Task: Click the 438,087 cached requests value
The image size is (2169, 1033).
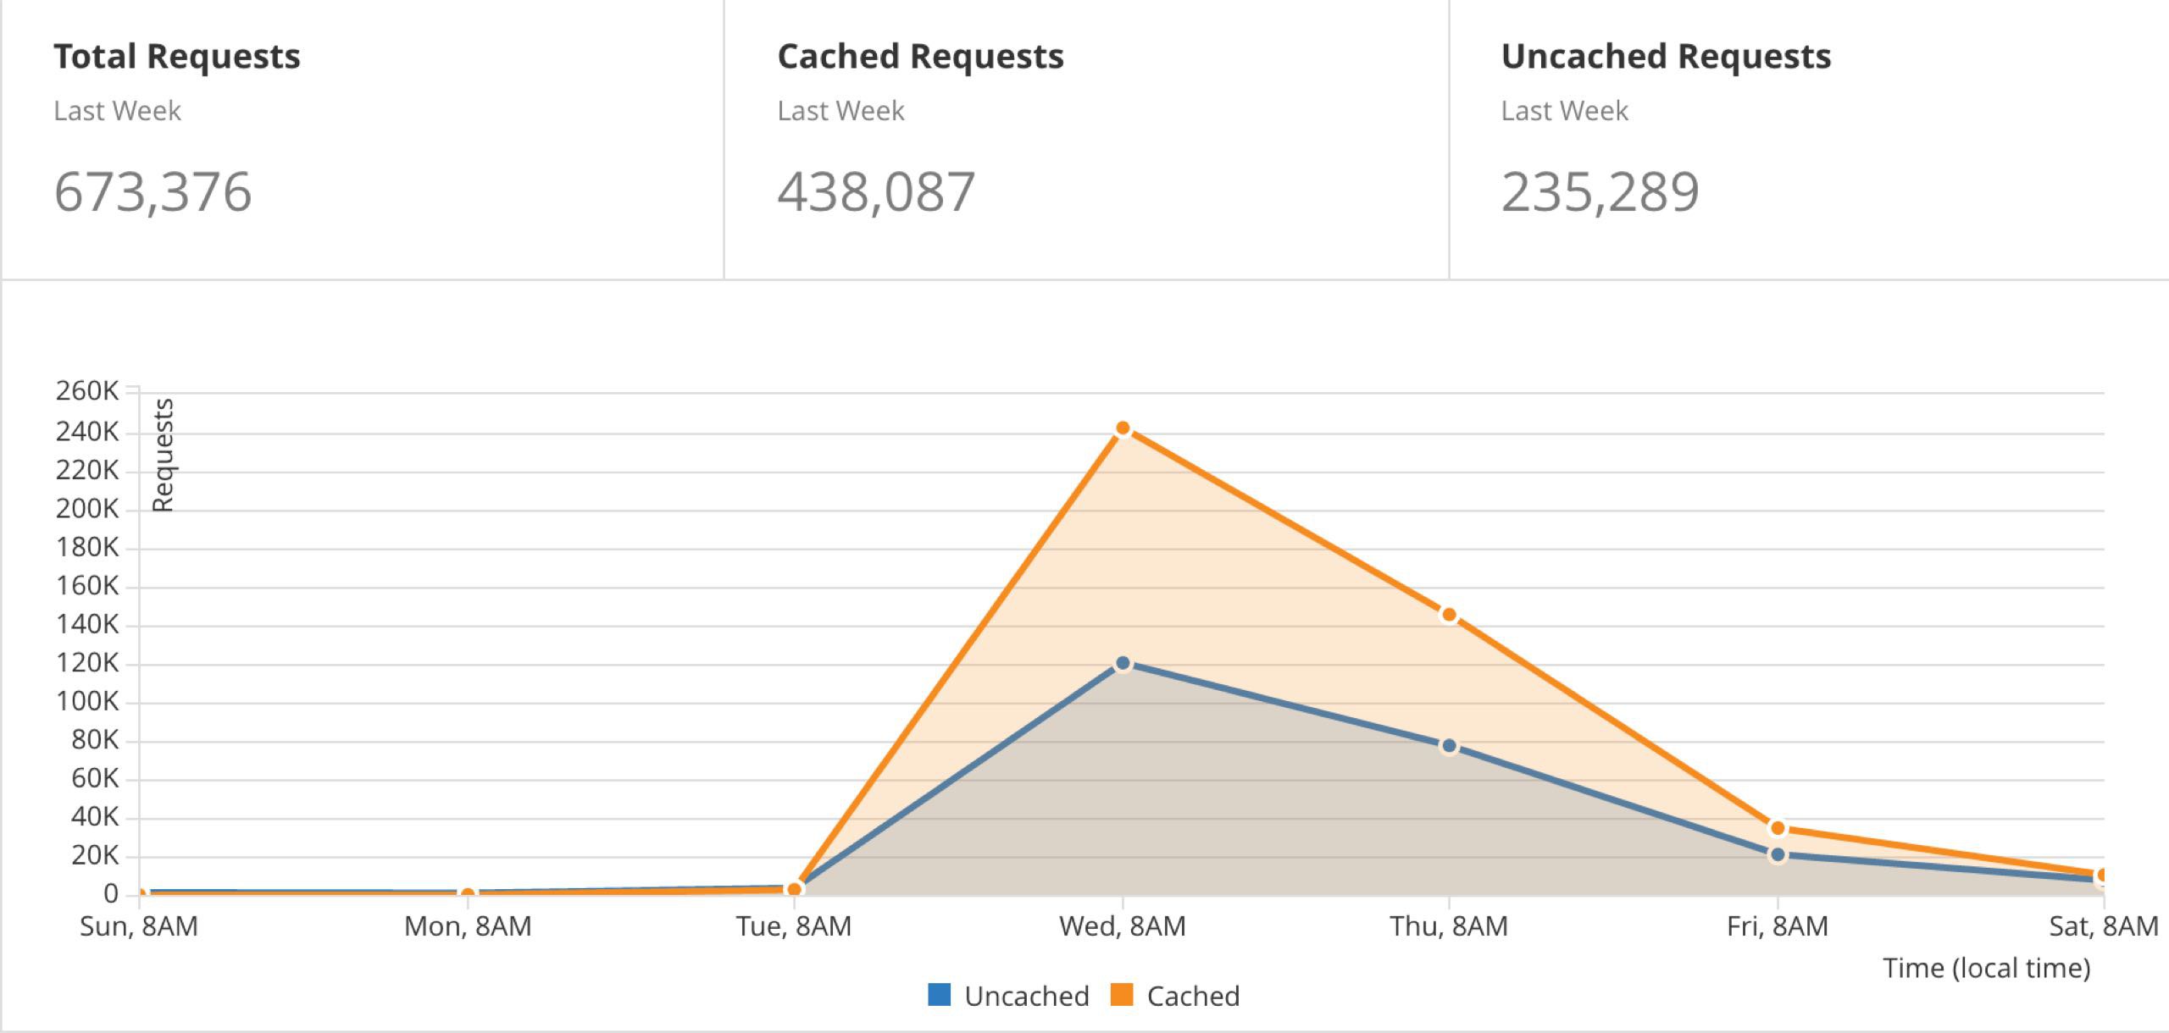Action: [x=876, y=191]
